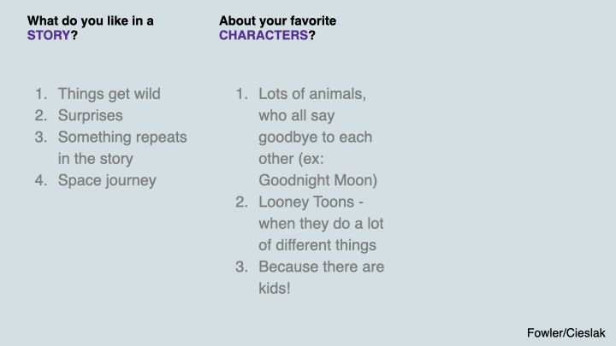Image resolution: width=616 pixels, height=346 pixels.
Task: Click the "goodbye to each" text line
Action: tap(315, 137)
